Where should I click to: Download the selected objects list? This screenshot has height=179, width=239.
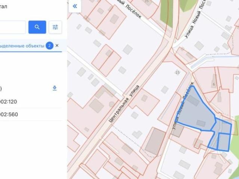point(55,88)
